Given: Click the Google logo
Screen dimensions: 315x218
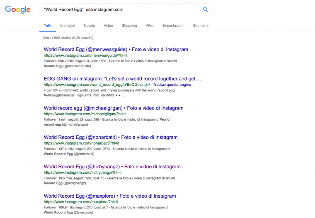Looking at the screenshot, I should (x=18, y=10).
